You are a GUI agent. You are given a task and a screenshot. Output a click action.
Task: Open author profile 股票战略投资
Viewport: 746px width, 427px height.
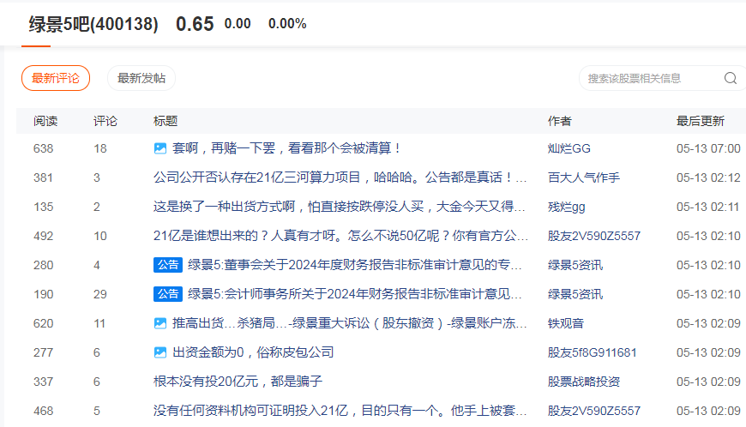(584, 382)
